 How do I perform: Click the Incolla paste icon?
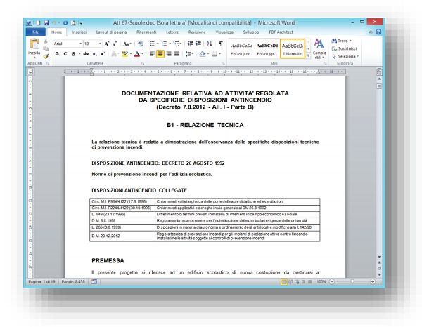pos(34,46)
